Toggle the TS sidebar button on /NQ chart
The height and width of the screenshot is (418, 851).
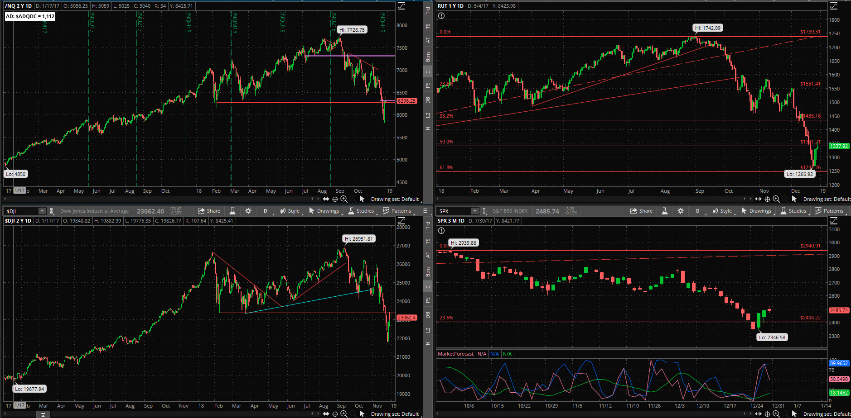428,26
